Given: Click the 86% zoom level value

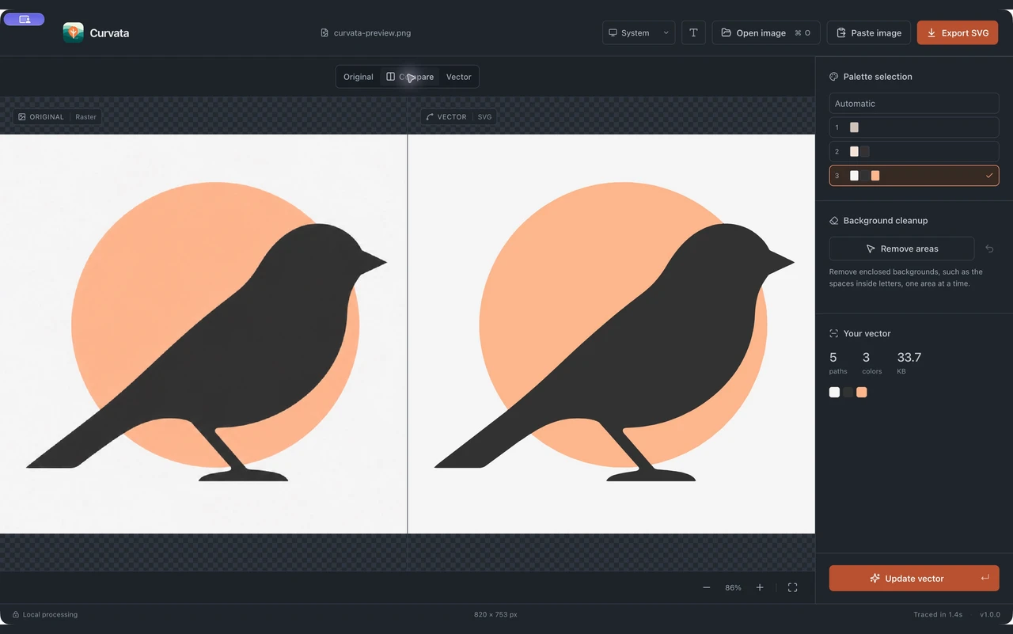Looking at the screenshot, I should click(733, 588).
